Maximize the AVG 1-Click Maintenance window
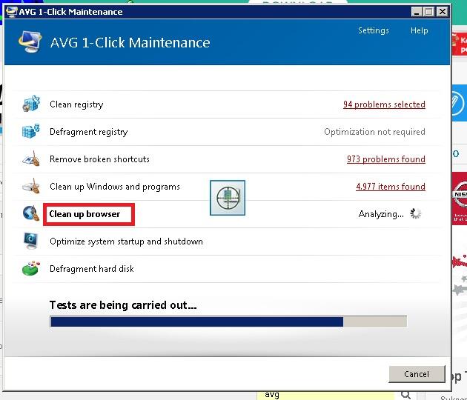Viewport: 467px width, 400px height. 429,12
